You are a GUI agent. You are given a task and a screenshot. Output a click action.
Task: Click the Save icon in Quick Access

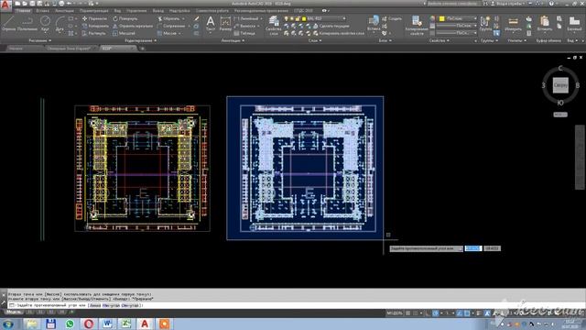point(32,4)
